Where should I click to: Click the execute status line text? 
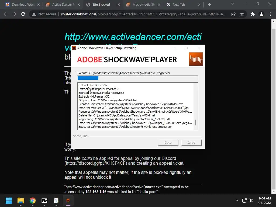pos(123,73)
